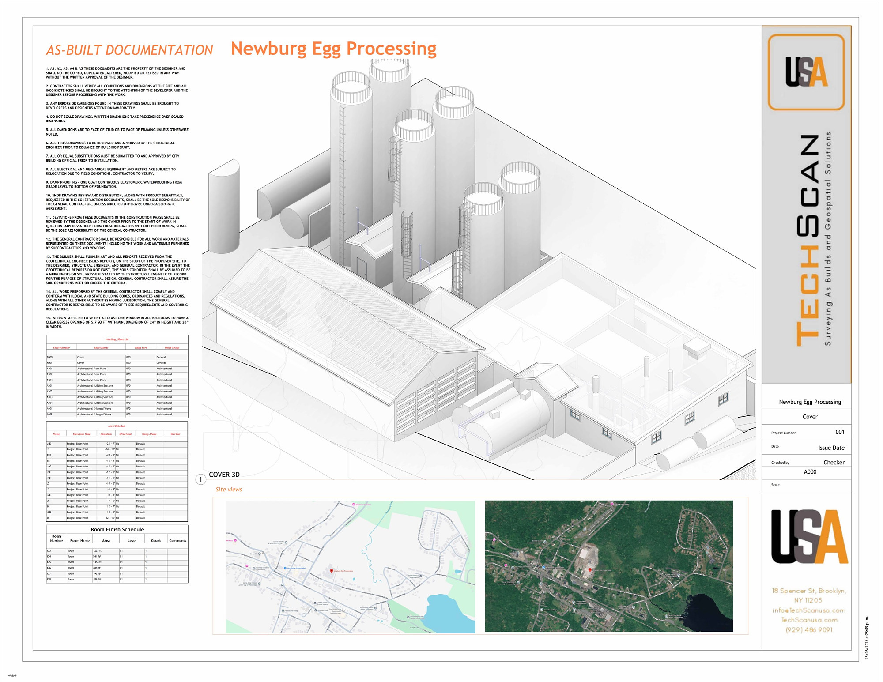
Task: Select the satellite site view thumbnail
Action: point(609,566)
